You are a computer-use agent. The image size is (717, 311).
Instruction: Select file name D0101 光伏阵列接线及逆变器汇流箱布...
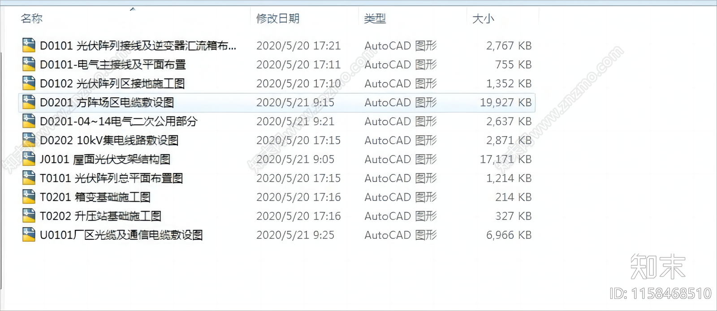pyautogui.click(x=138, y=46)
